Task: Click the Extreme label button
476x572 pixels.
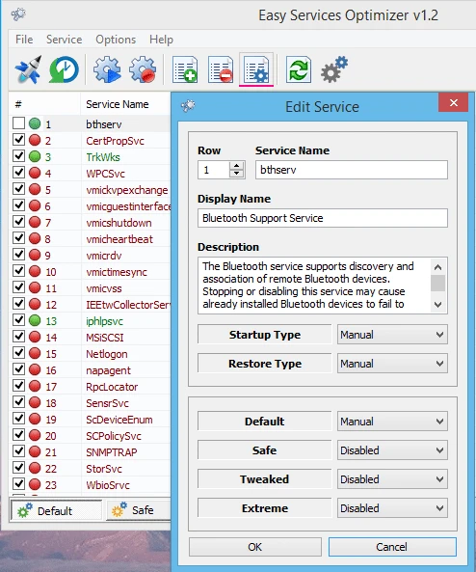Action: coord(265,508)
